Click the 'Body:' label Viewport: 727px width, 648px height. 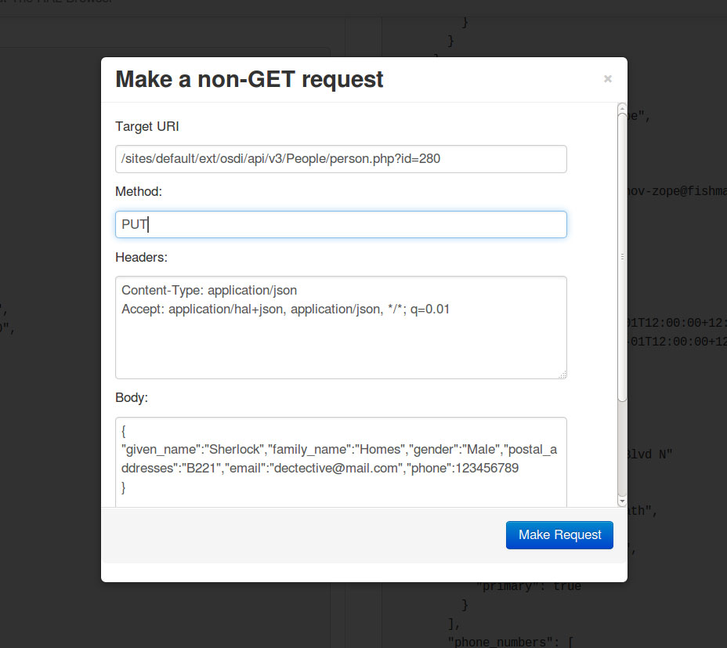click(x=132, y=397)
